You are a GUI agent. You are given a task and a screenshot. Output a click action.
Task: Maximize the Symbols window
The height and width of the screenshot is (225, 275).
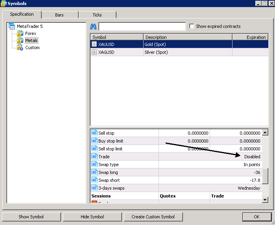(265, 3)
